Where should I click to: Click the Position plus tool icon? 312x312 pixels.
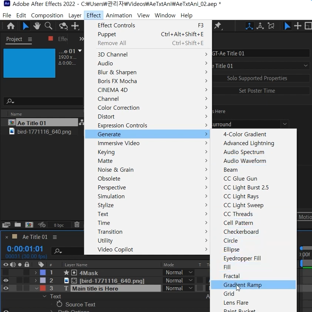(x=298, y=26)
